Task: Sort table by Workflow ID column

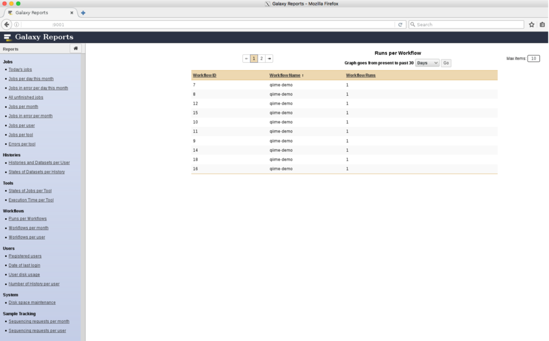Action: click(204, 76)
